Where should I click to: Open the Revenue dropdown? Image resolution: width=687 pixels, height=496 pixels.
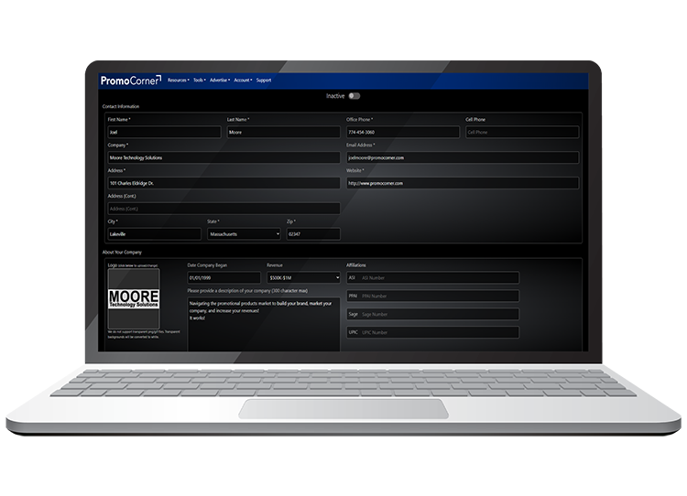coord(303,277)
